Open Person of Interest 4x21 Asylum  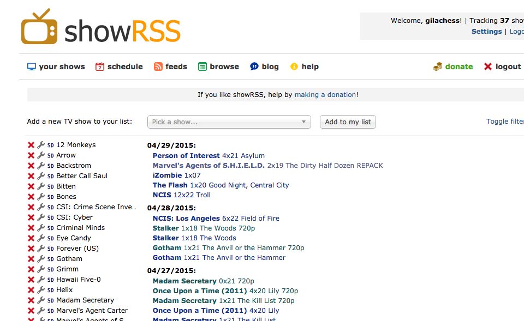(x=209, y=156)
